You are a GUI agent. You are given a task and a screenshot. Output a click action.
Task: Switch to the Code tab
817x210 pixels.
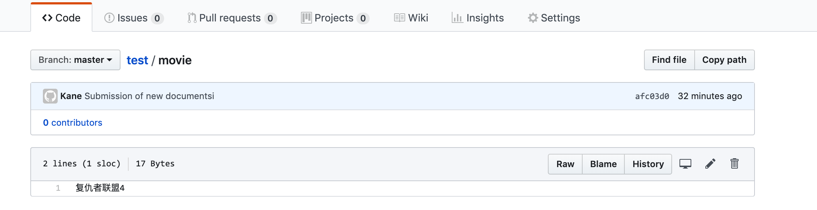coord(61,18)
